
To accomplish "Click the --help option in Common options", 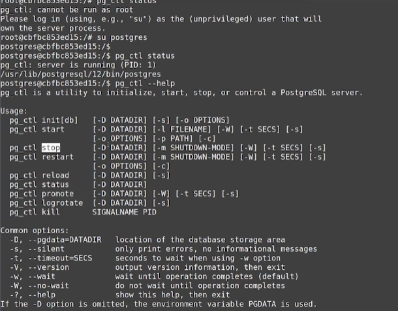I will [x=42, y=295].
